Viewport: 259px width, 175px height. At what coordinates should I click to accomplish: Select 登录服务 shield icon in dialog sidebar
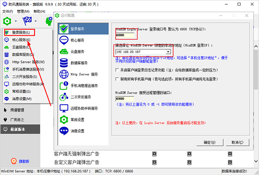64,29
